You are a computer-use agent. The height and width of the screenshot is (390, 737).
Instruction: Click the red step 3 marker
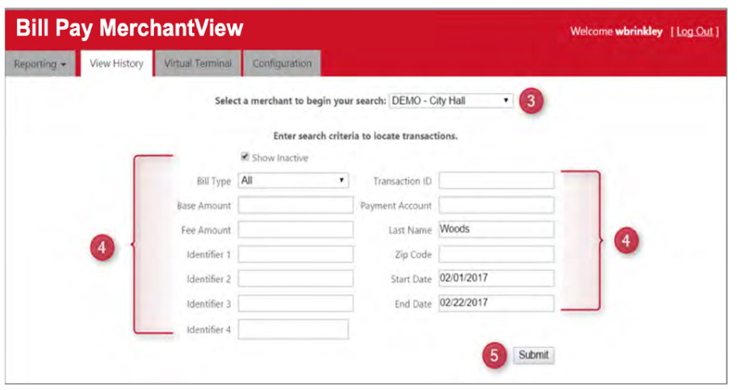[530, 102]
